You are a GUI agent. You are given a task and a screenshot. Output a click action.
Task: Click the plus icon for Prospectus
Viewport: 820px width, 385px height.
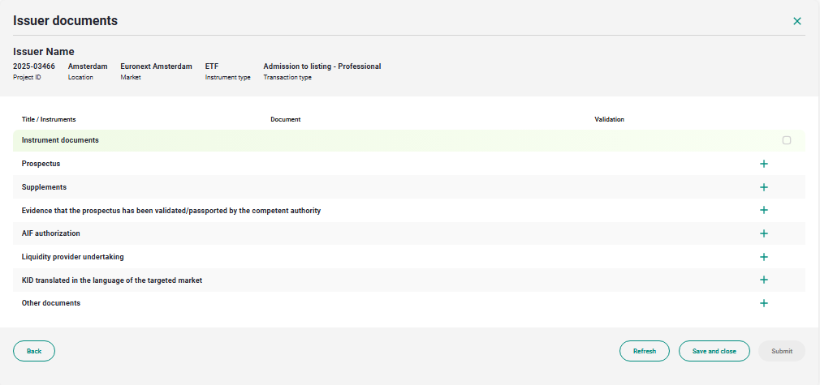763,164
